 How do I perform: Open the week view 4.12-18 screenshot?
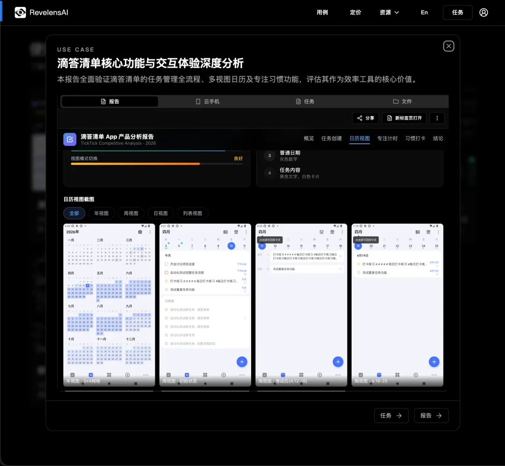(301, 305)
